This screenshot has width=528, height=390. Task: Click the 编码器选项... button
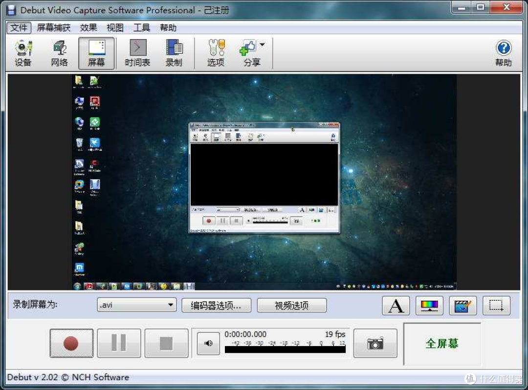(x=216, y=305)
